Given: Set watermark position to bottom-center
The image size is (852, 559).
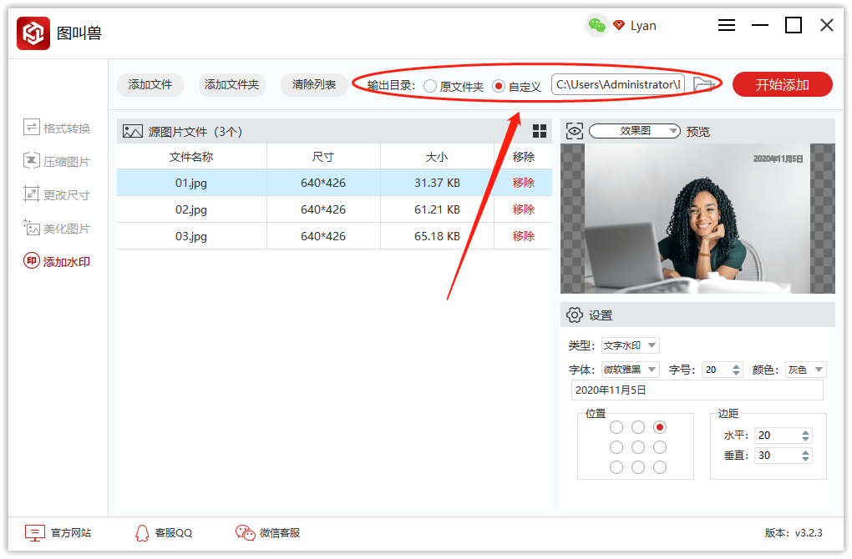Looking at the screenshot, I should [x=638, y=467].
